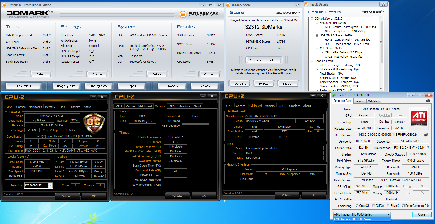Click the Demo... button
Viewport: 435px width, 224px height.
173,86
